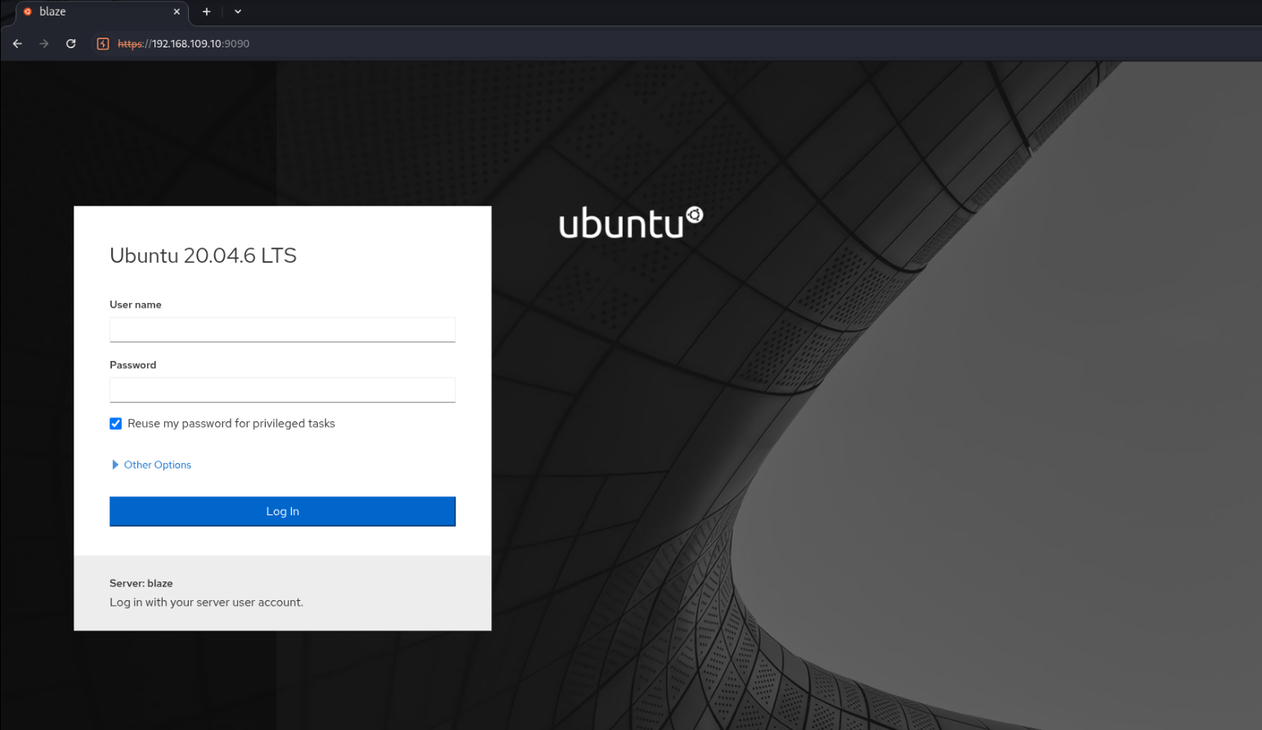The width and height of the screenshot is (1262, 730).
Task: Click the Log In button
Action: (283, 511)
